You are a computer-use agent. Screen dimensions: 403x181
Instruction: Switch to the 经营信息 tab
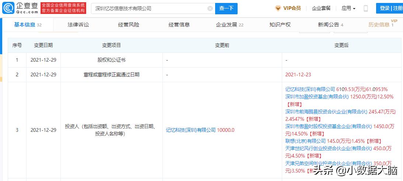(179, 25)
